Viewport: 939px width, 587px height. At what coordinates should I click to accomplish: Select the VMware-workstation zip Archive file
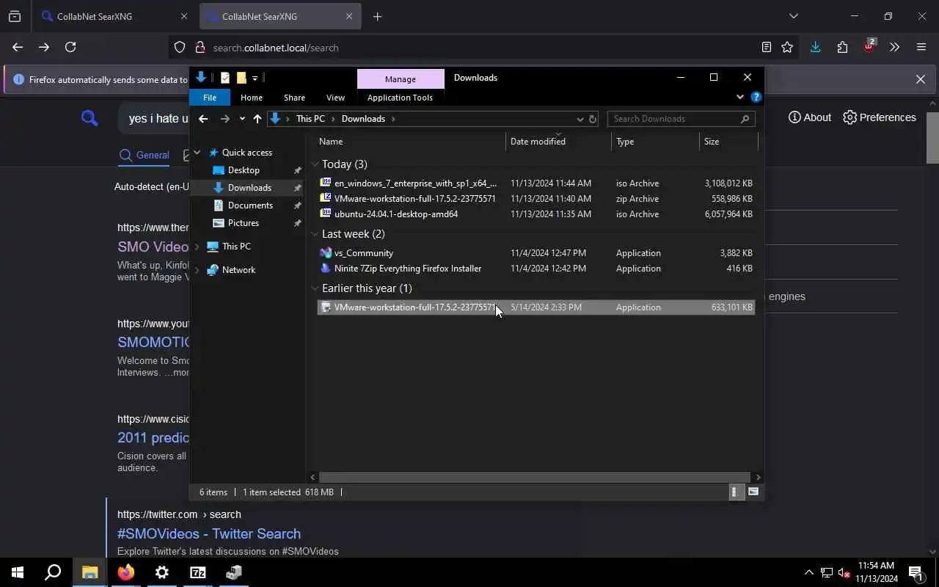(536, 199)
